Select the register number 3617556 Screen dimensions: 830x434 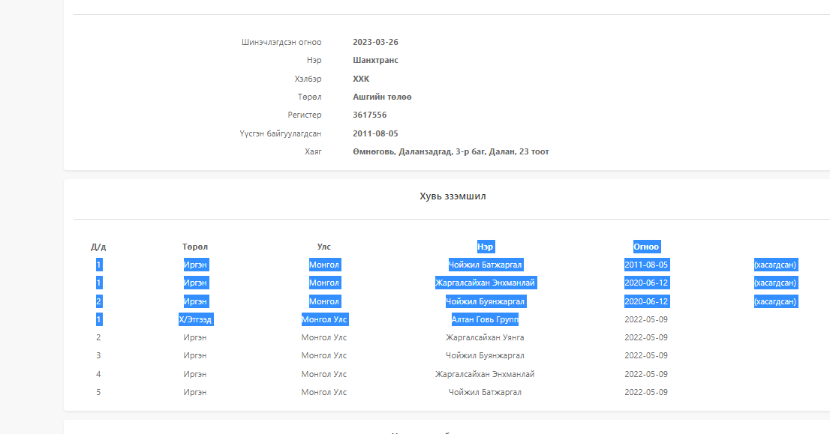pyautogui.click(x=369, y=115)
